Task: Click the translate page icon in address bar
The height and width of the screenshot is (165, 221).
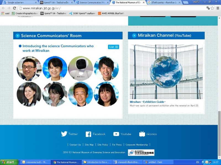Action: pyautogui.click(x=208, y=8)
